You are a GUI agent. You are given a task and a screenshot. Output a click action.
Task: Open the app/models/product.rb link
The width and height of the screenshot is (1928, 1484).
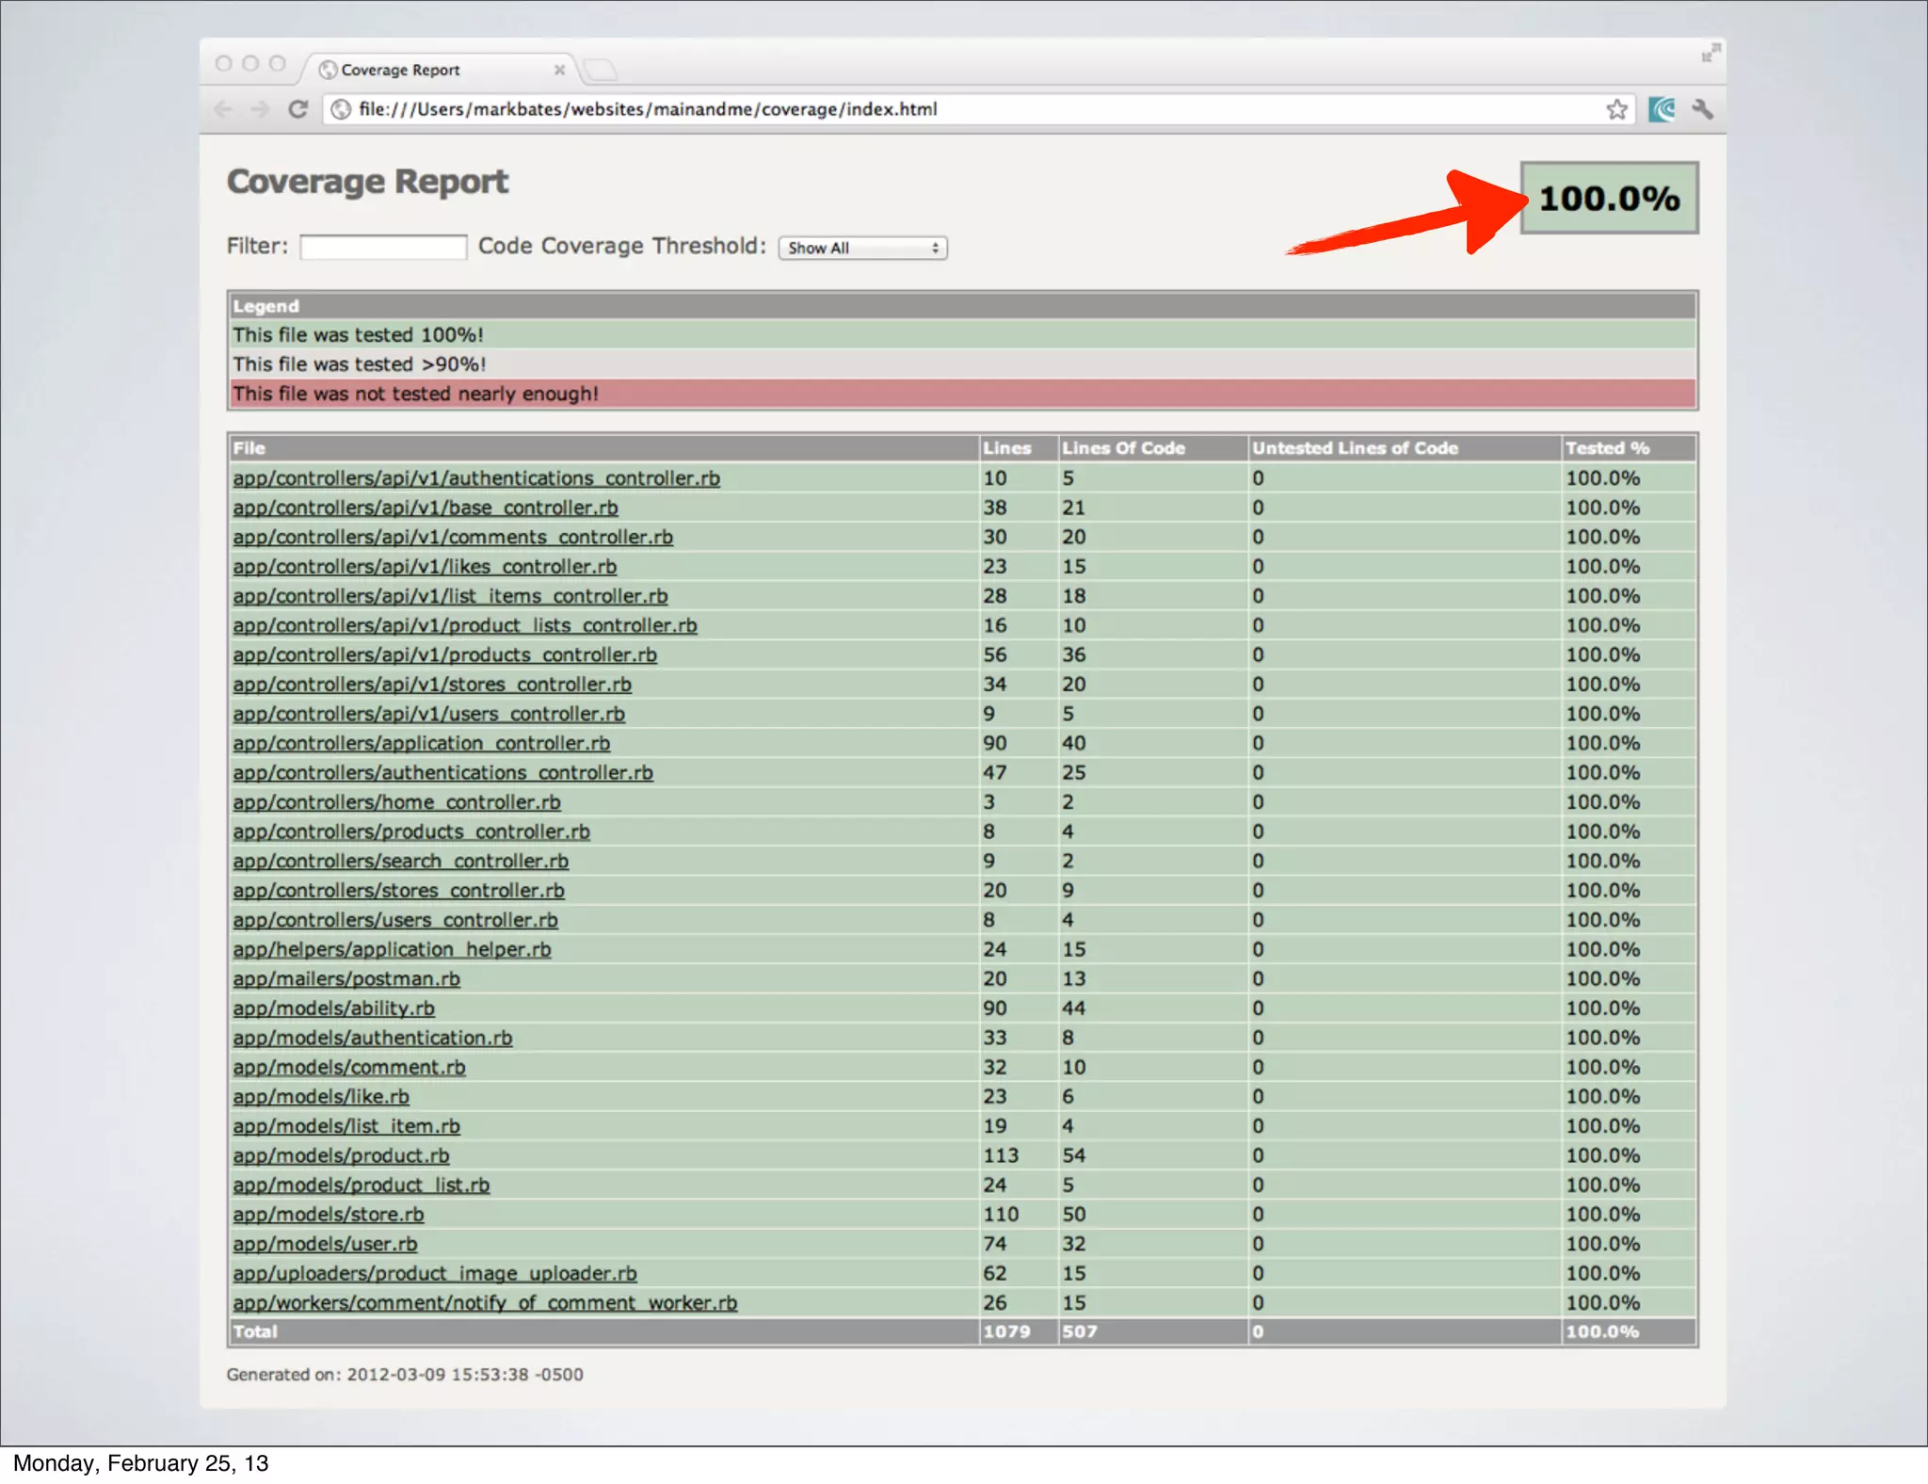click(341, 1155)
